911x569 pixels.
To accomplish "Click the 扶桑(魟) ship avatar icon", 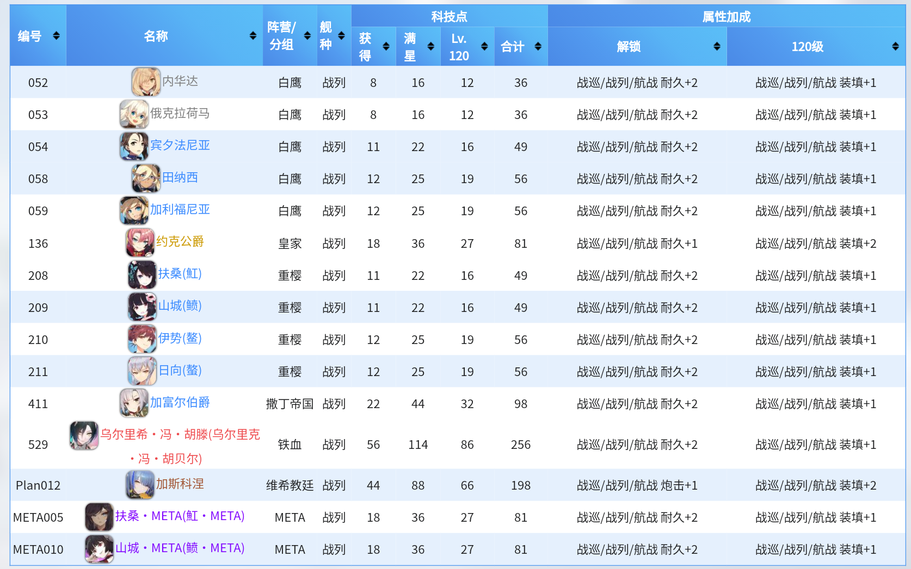I will coord(142,274).
